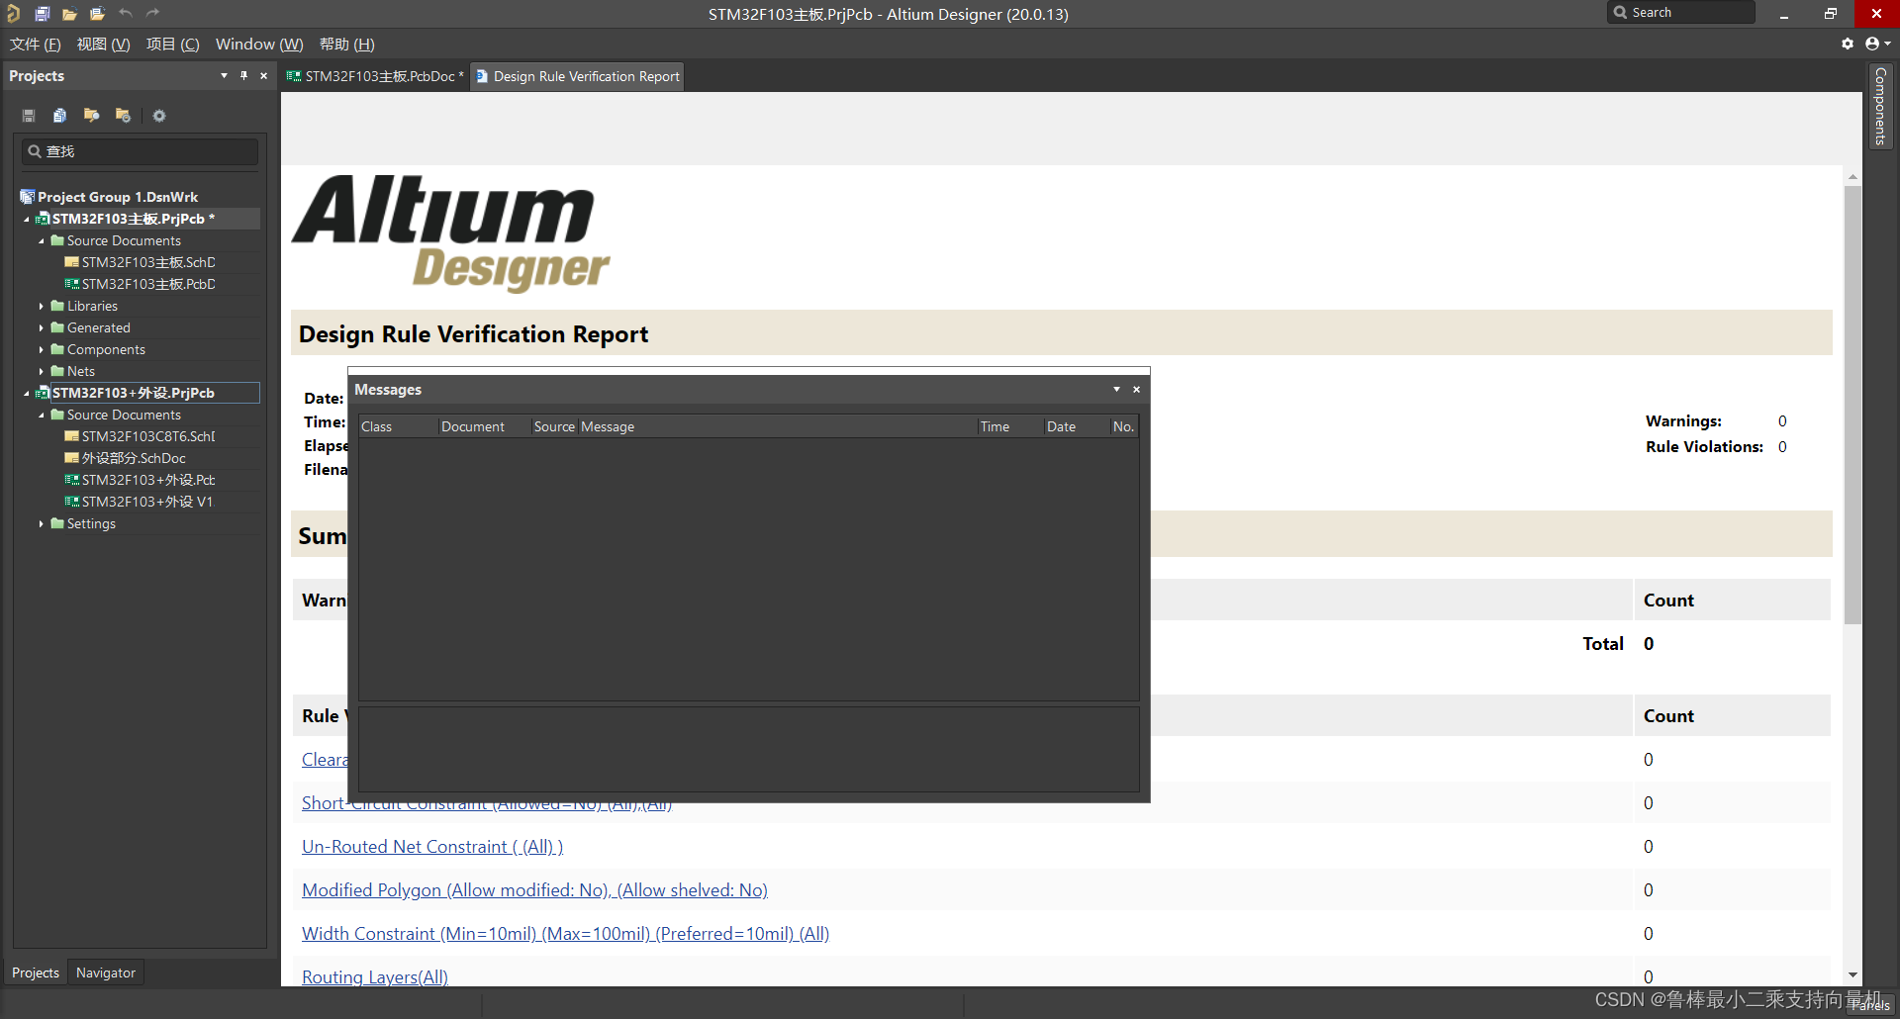Open the 项目 (C) menu
Image resolution: width=1900 pixels, height=1019 pixels.
tap(173, 45)
